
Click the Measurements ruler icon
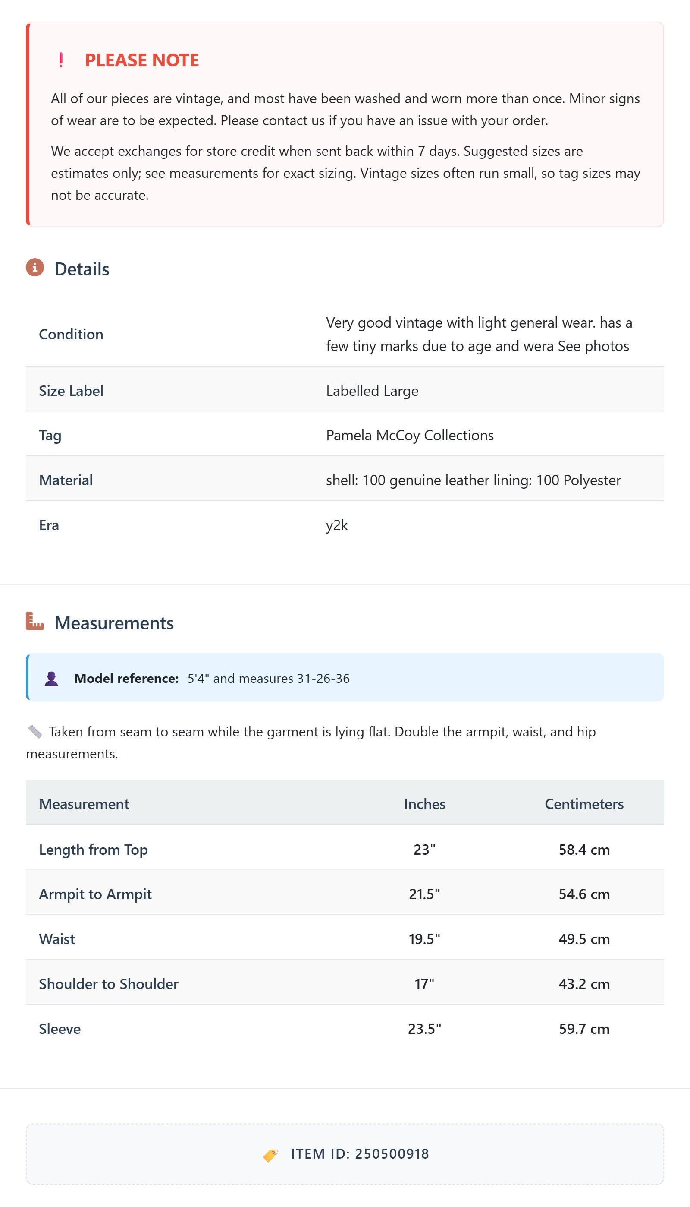(x=34, y=621)
